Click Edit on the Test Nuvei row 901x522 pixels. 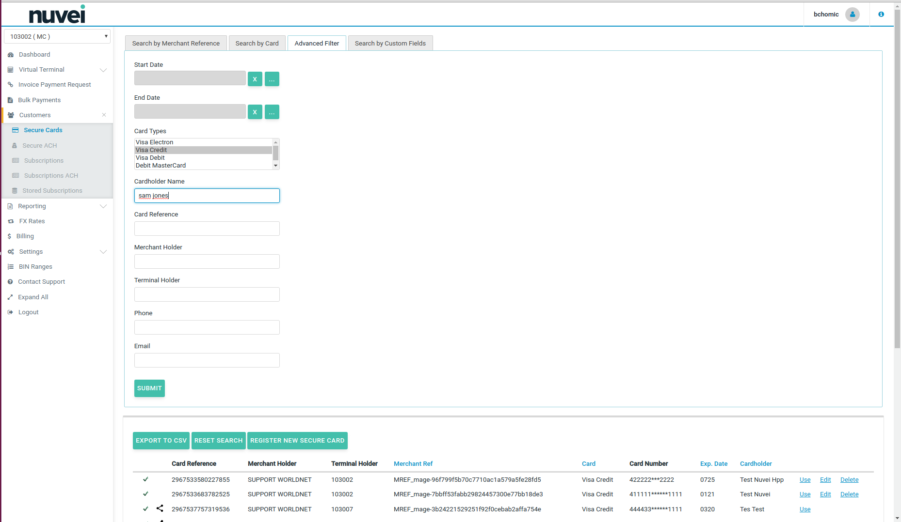coord(825,494)
